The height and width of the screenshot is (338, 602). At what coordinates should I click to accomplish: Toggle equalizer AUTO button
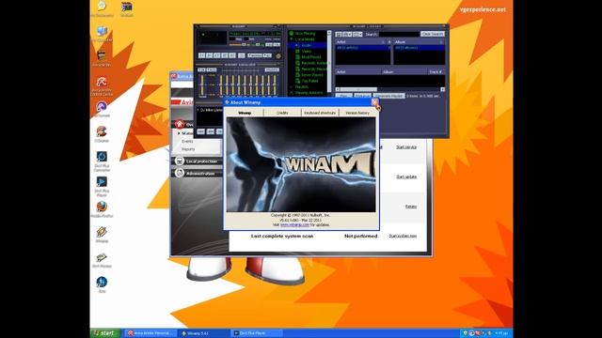(x=212, y=69)
